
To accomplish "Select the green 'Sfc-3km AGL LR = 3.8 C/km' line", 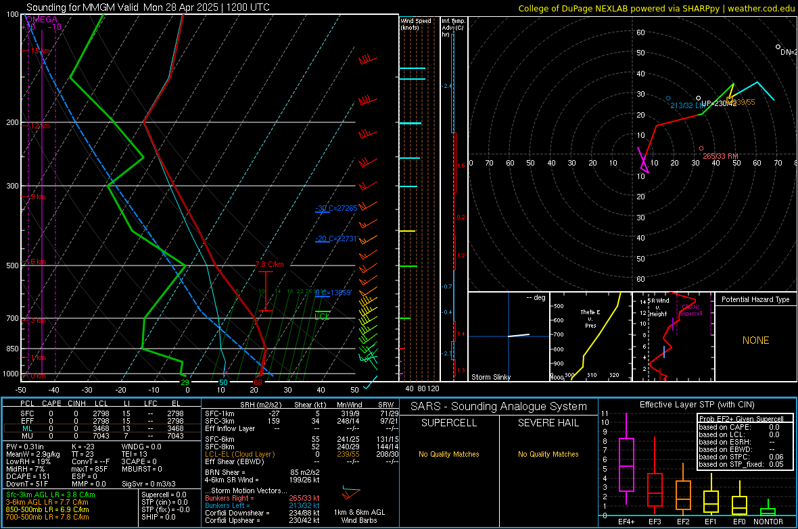I will [x=51, y=495].
